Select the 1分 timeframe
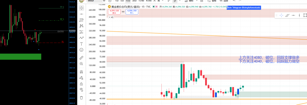Screen dimensions: 307x105 tap(117, 1)
